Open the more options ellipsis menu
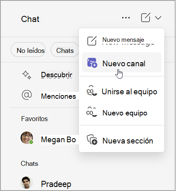The width and height of the screenshot is (176, 191). point(126,17)
